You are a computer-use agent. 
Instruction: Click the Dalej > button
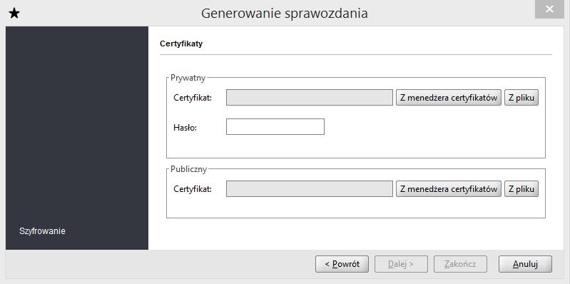401,264
